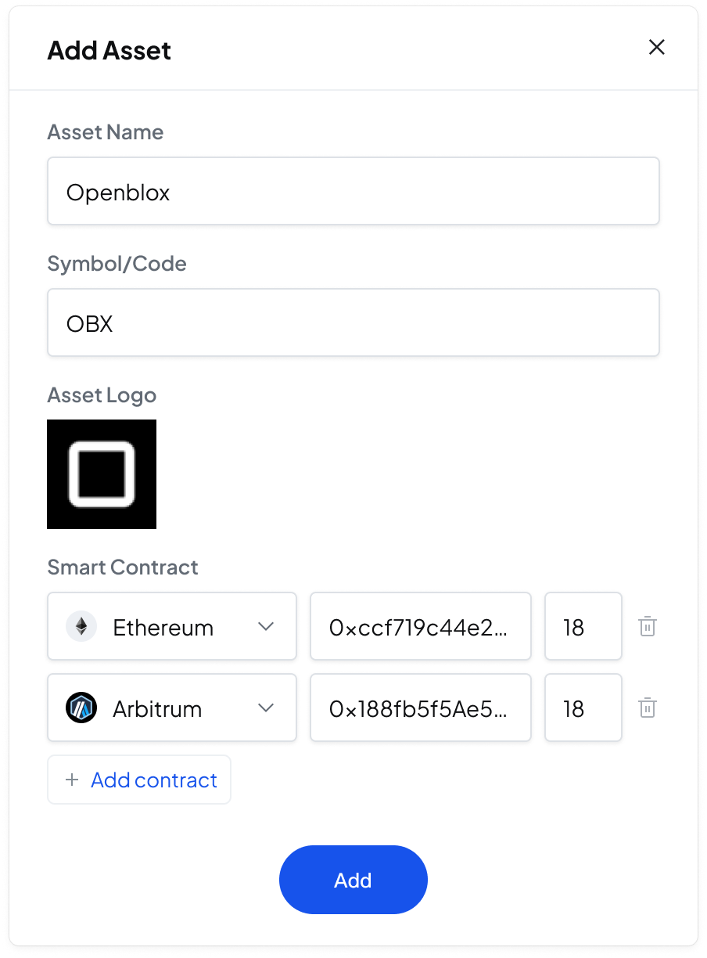Expand the chevron arrow next to Arbitrum

(x=266, y=708)
